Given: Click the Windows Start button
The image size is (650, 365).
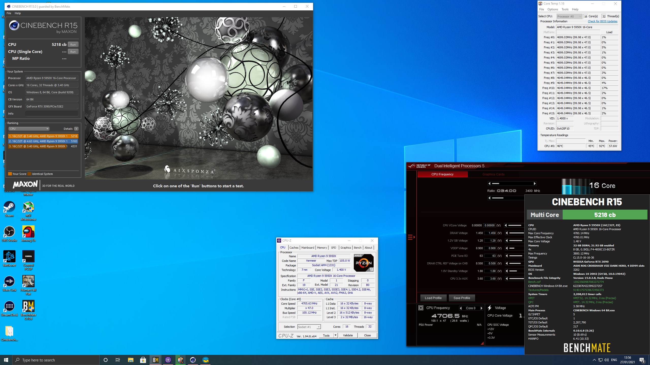Looking at the screenshot, I should point(6,360).
